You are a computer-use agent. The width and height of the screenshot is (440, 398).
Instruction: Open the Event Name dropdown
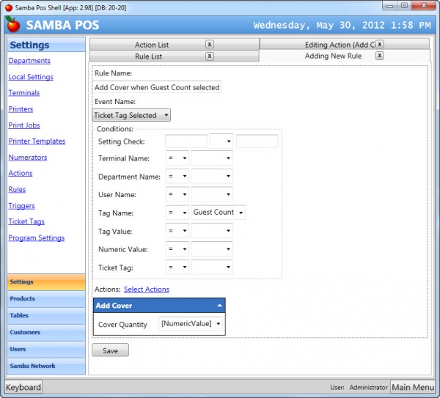coord(131,115)
